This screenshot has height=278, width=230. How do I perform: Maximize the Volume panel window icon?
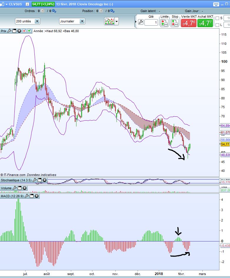click(x=20, y=188)
